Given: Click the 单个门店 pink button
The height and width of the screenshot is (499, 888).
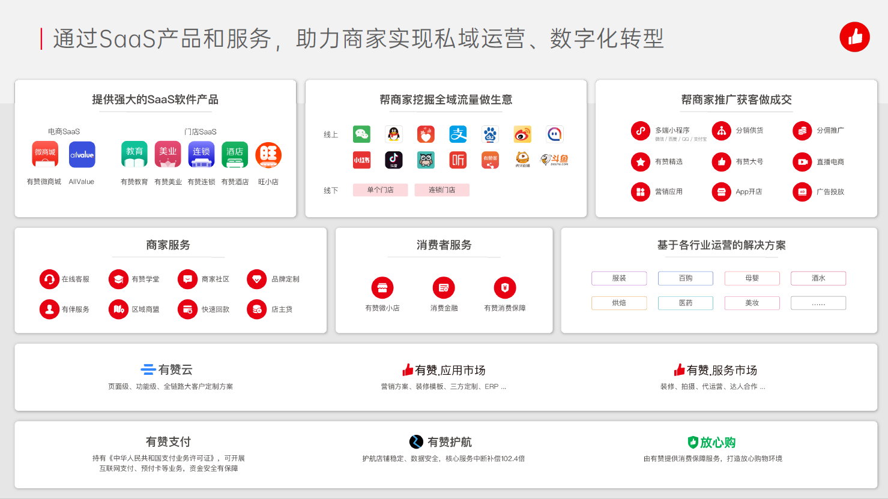Looking at the screenshot, I should (381, 190).
